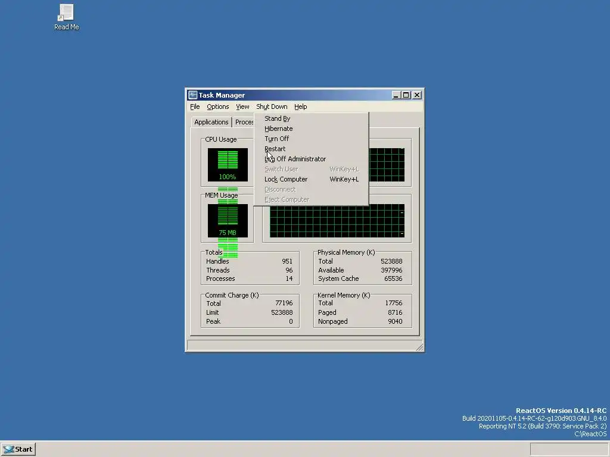Click Available memory value 397996
This screenshot has width=610, height=457.
(x=391, y=270)
